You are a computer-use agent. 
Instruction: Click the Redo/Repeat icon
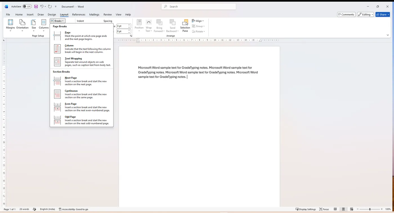50,6
